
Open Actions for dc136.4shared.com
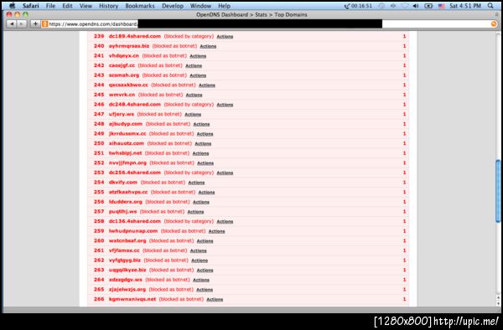click(225, 221)
